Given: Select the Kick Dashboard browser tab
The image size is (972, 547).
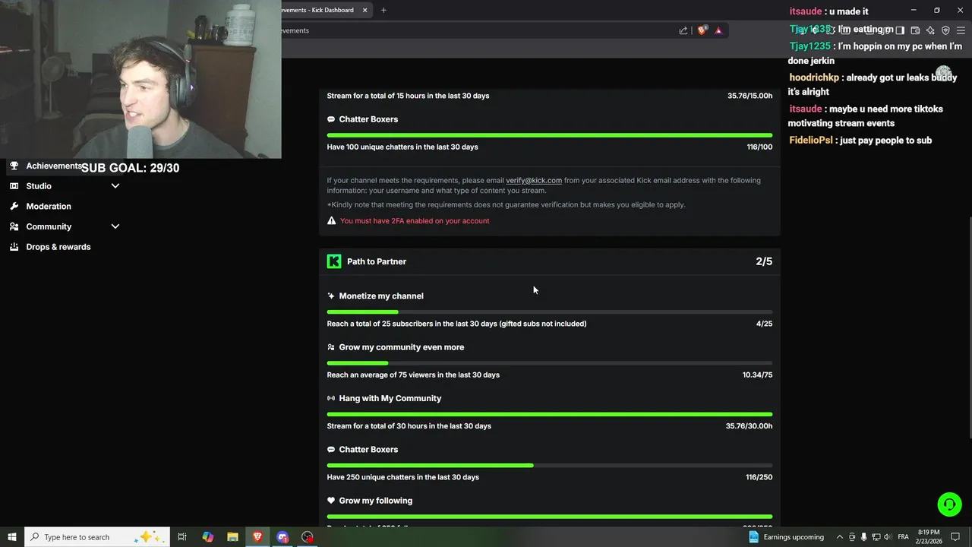Looking at the screenshot, I should 319,10.
